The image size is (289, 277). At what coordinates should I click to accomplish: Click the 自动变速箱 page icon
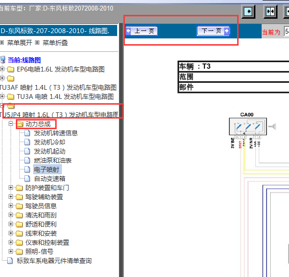point(27,179)
